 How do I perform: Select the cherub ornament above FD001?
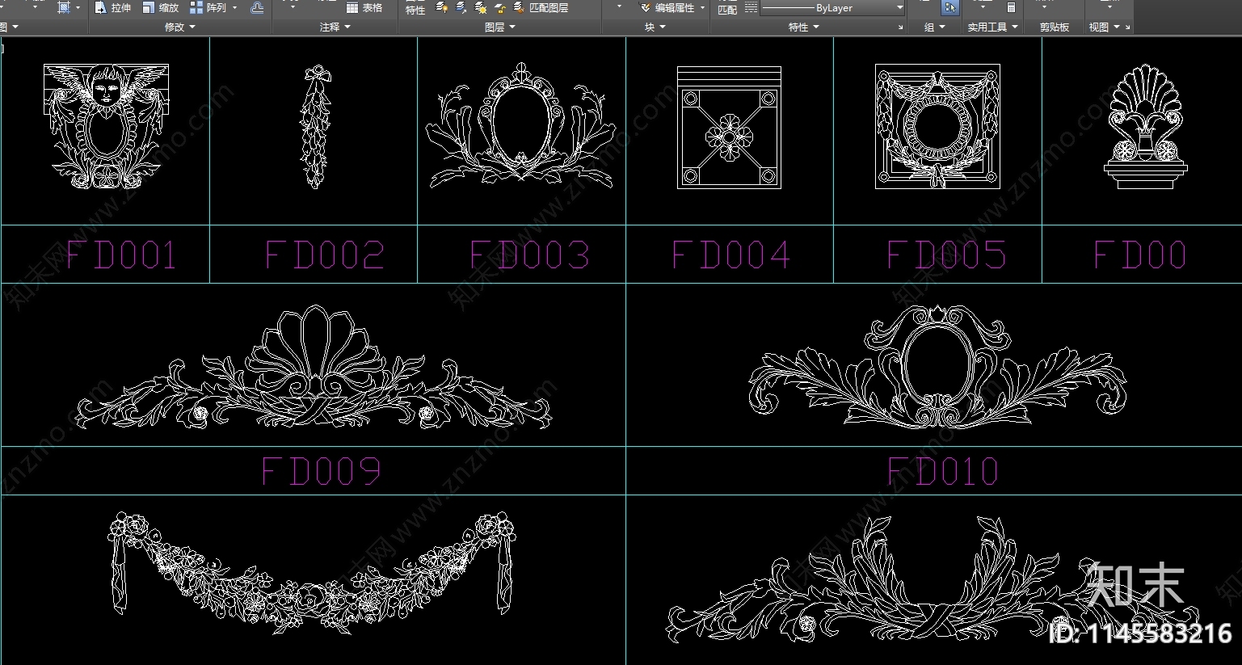tap(106, 127)
